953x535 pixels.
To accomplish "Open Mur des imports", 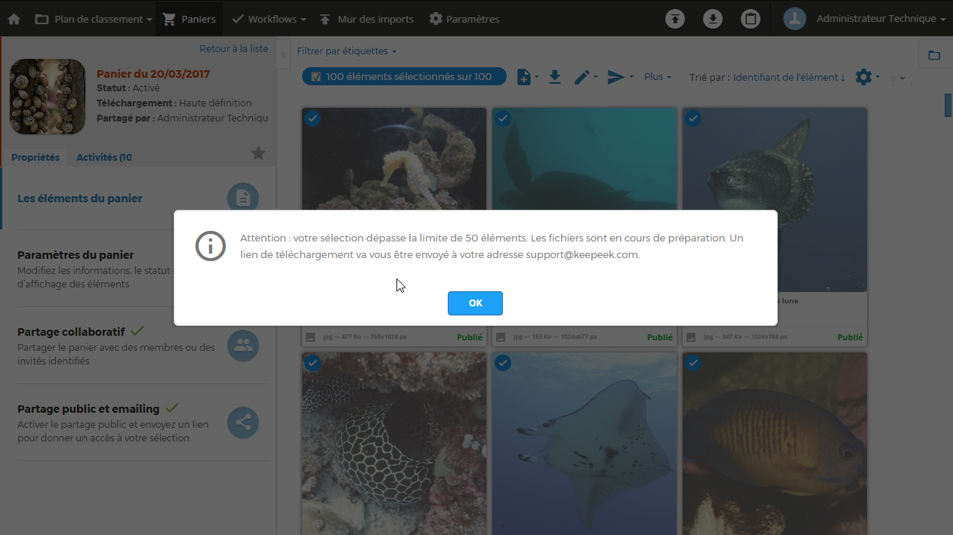I will (366, 19).
